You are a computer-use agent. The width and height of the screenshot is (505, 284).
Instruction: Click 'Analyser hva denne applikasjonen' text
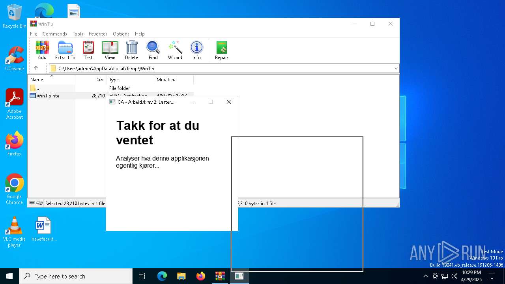click(x=162, y=158)
